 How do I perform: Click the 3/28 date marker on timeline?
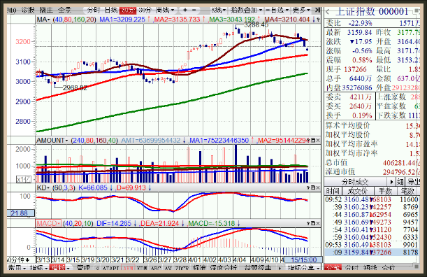click(180, 260)
